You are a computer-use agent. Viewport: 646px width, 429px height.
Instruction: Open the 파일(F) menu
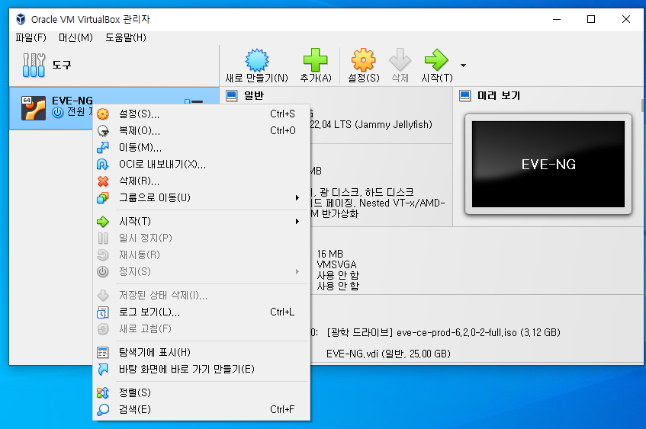click(x=31, y=37)
